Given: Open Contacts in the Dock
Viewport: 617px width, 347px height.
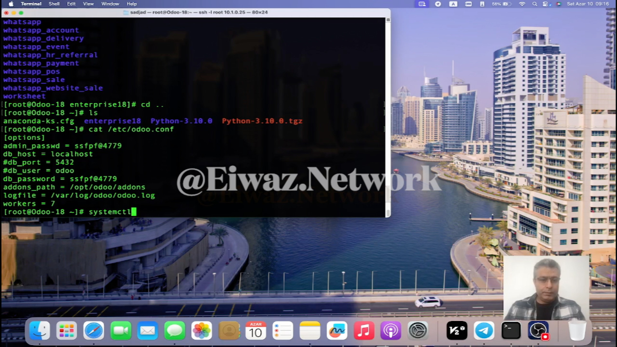Looking at the screenshot, I should (x=229, y=330).
